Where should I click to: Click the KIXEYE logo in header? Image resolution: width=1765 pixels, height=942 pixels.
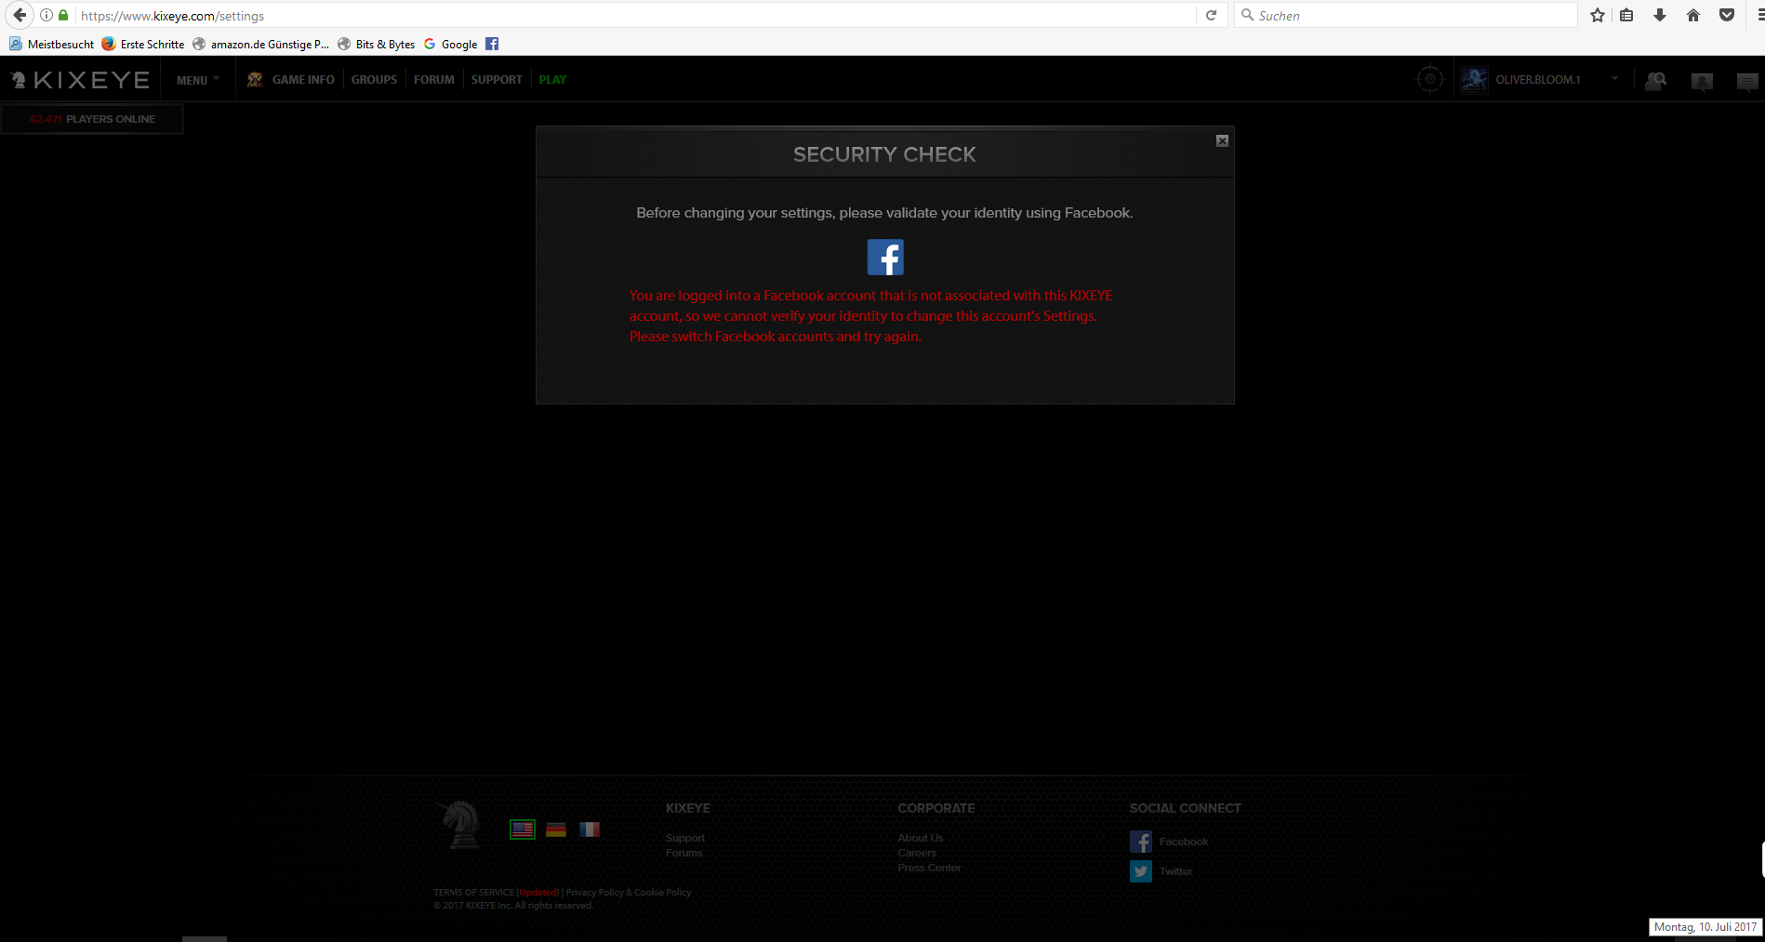pos(80,80)
